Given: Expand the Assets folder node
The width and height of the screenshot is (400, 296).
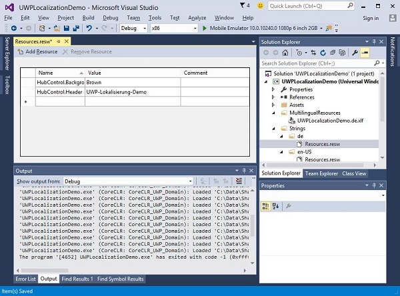Looking at the screenshot, I should pyautogui.click(x=273, y=105).
